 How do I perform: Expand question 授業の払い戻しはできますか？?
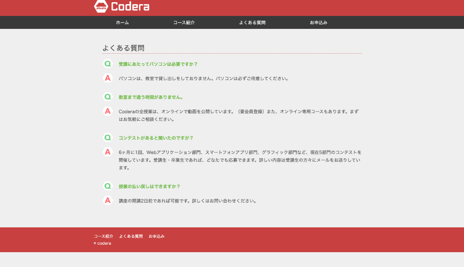coord(149,186)
